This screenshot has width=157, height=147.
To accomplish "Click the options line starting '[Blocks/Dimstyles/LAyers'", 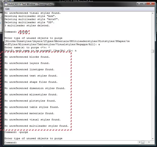I will pyautogui.click(x=67, y=41).
